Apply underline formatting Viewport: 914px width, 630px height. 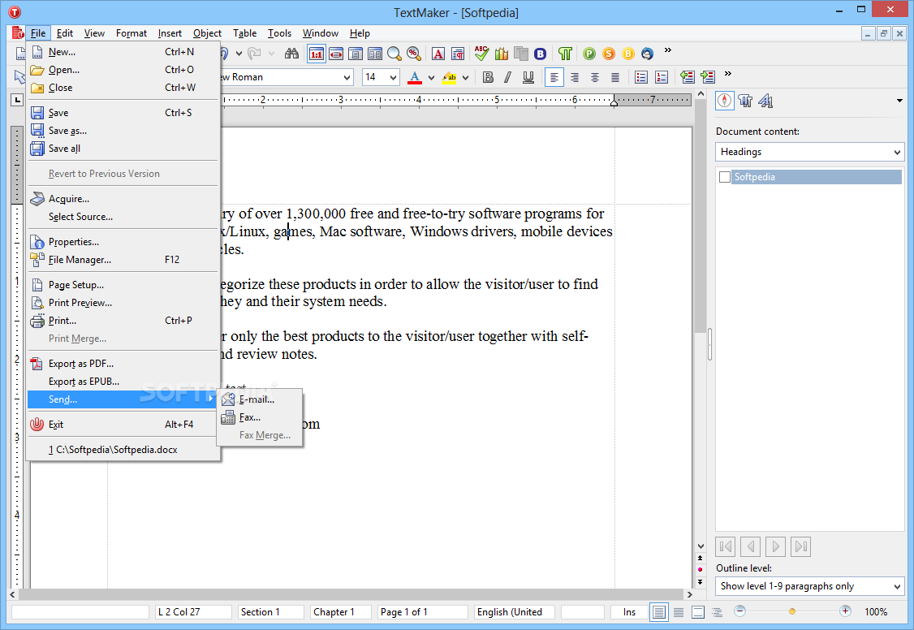point(528,77)
